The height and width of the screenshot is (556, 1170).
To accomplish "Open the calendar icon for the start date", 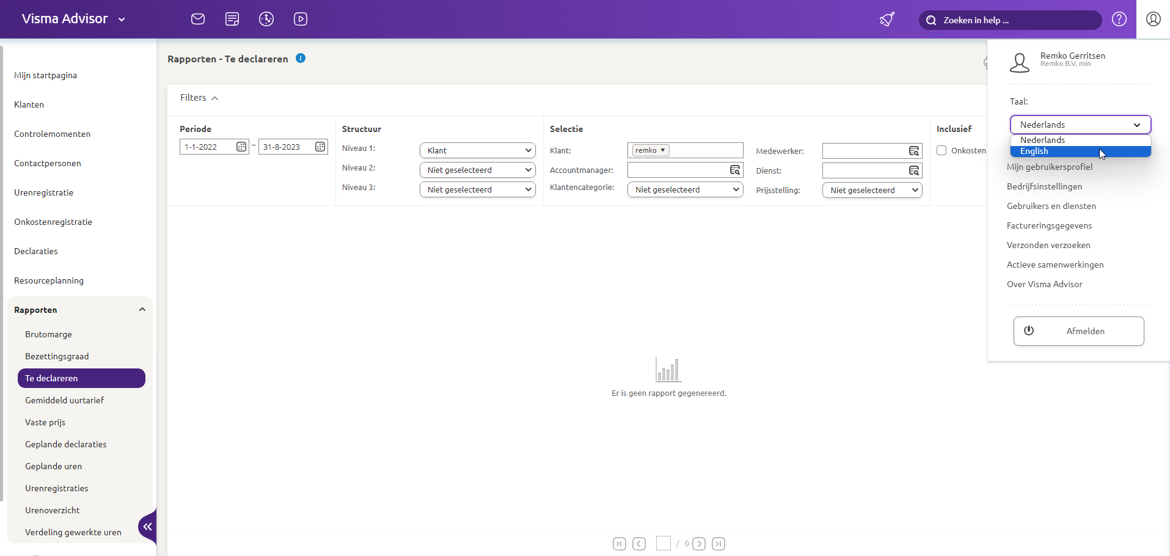I will point(241,146).
